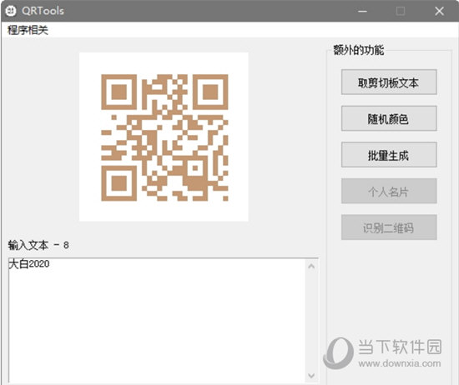Click the text box scroll-down arrow
This screenshot has height=385, width=459.
coord(311,375)
